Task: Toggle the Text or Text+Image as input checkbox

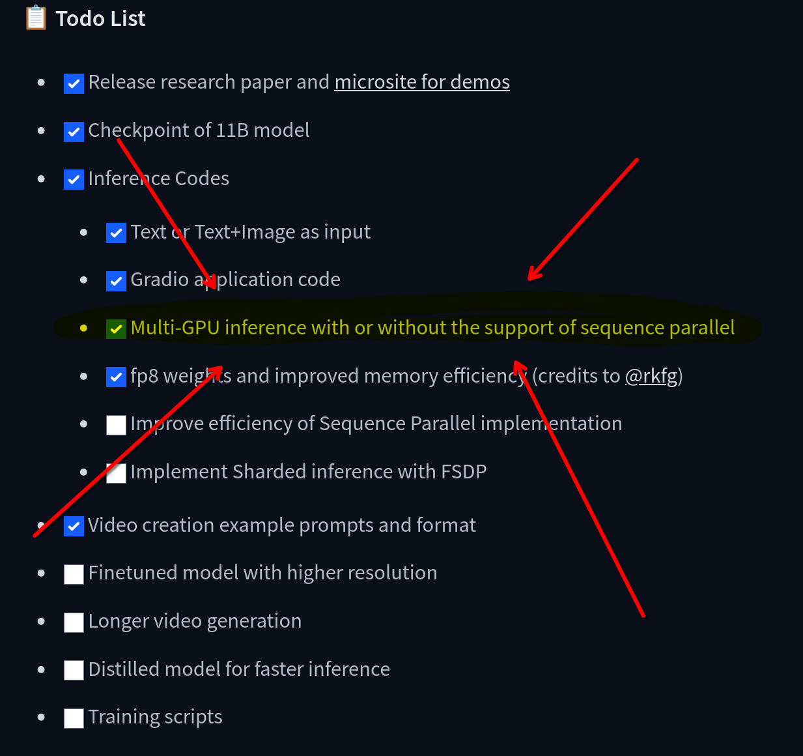Action: click(x=116, y=233)
